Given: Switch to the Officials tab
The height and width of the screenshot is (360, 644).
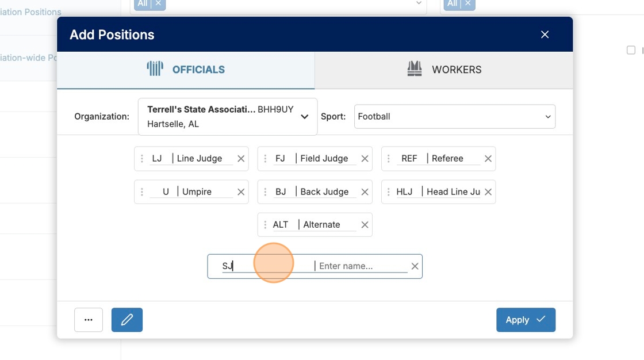Looking at the screenshot, I should pos(186,70).
